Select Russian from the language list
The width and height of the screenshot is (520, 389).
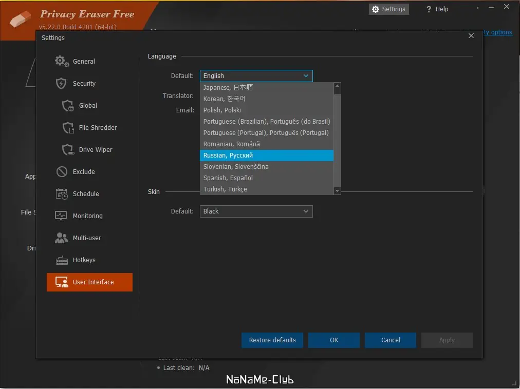(228, 155)
